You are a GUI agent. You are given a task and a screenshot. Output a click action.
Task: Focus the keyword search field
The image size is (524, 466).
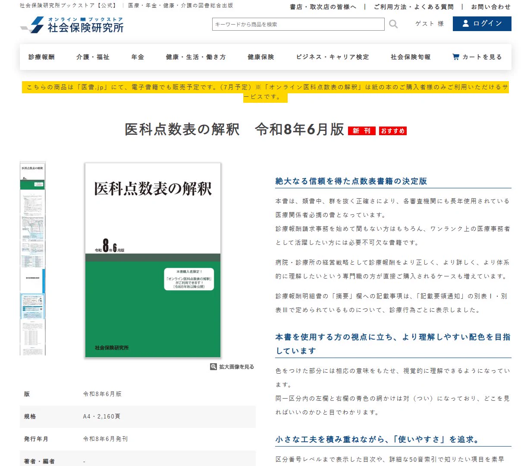click(x=298, y=24)
